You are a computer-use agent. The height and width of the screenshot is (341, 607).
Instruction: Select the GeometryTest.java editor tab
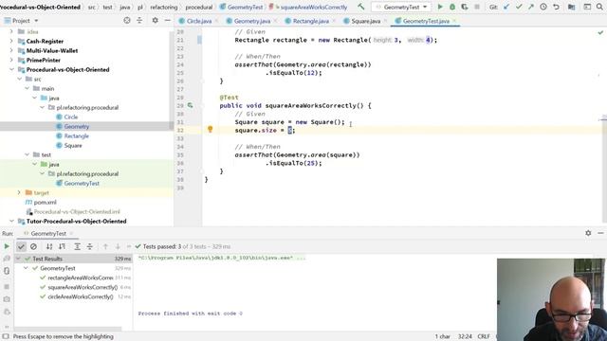tap(426, 21)
